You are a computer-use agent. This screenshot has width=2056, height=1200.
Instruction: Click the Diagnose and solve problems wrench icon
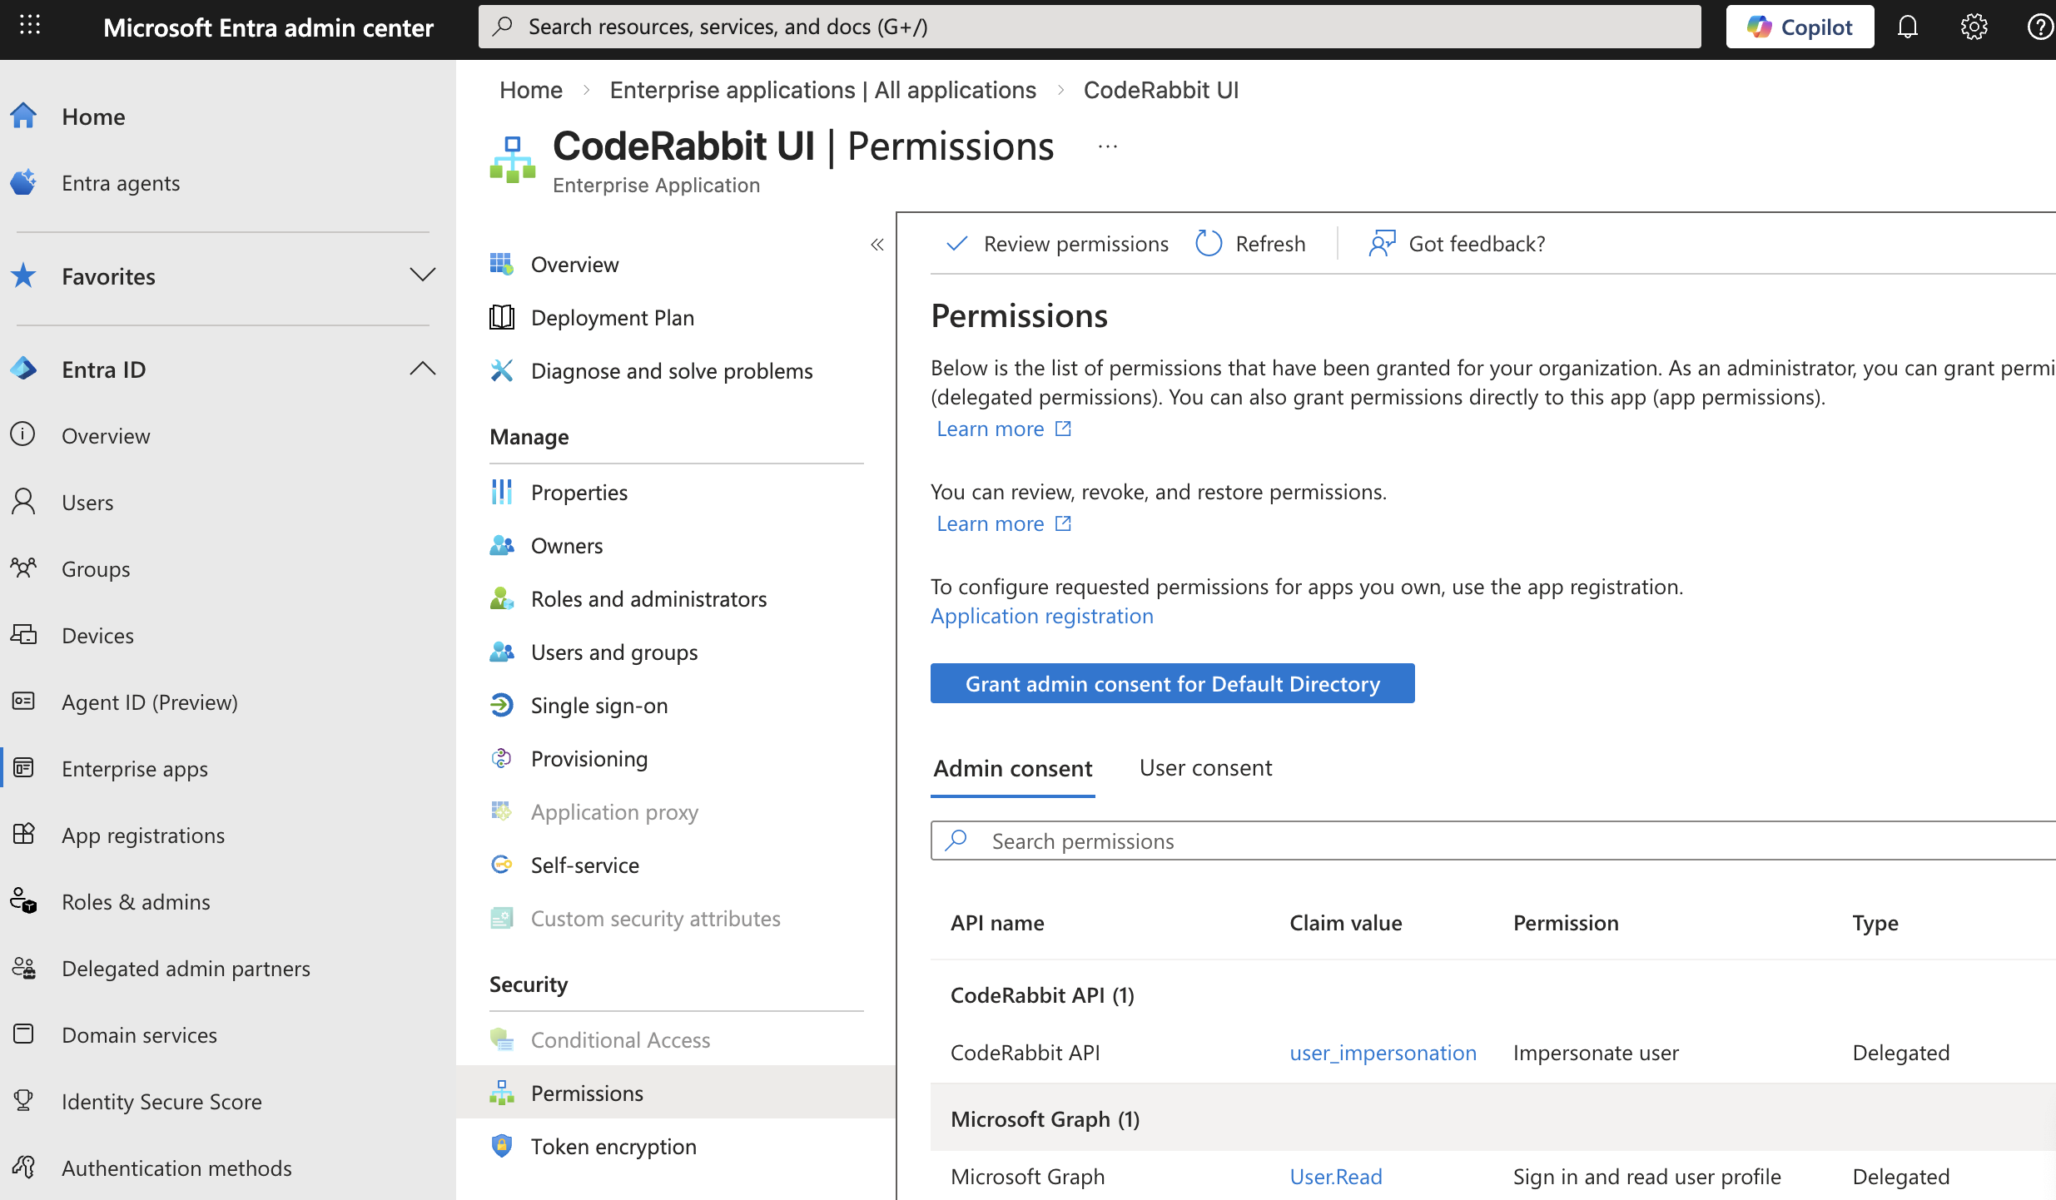502,370
